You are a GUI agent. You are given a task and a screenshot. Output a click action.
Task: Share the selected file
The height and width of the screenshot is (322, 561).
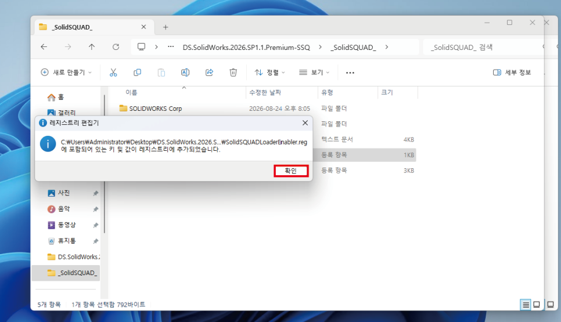209,73
